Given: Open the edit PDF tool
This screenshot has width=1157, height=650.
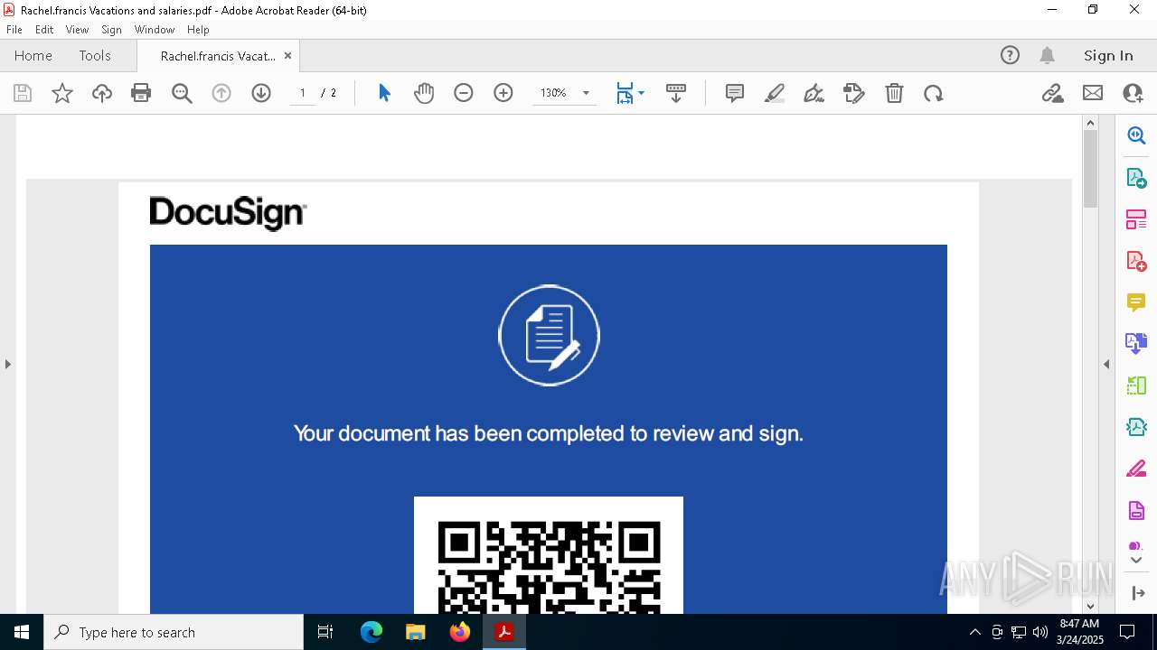Looking at the screenshot, I should 854,93.
